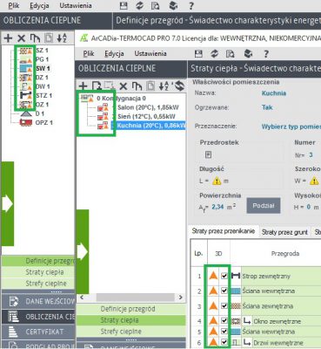Screen dimensions: 321x349
Task: Click the warning triangle next to Długość
Action: coord(217,181)
